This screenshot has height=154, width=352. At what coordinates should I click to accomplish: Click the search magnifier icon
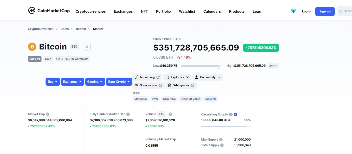pyautogui.click(x=341, y=11)
